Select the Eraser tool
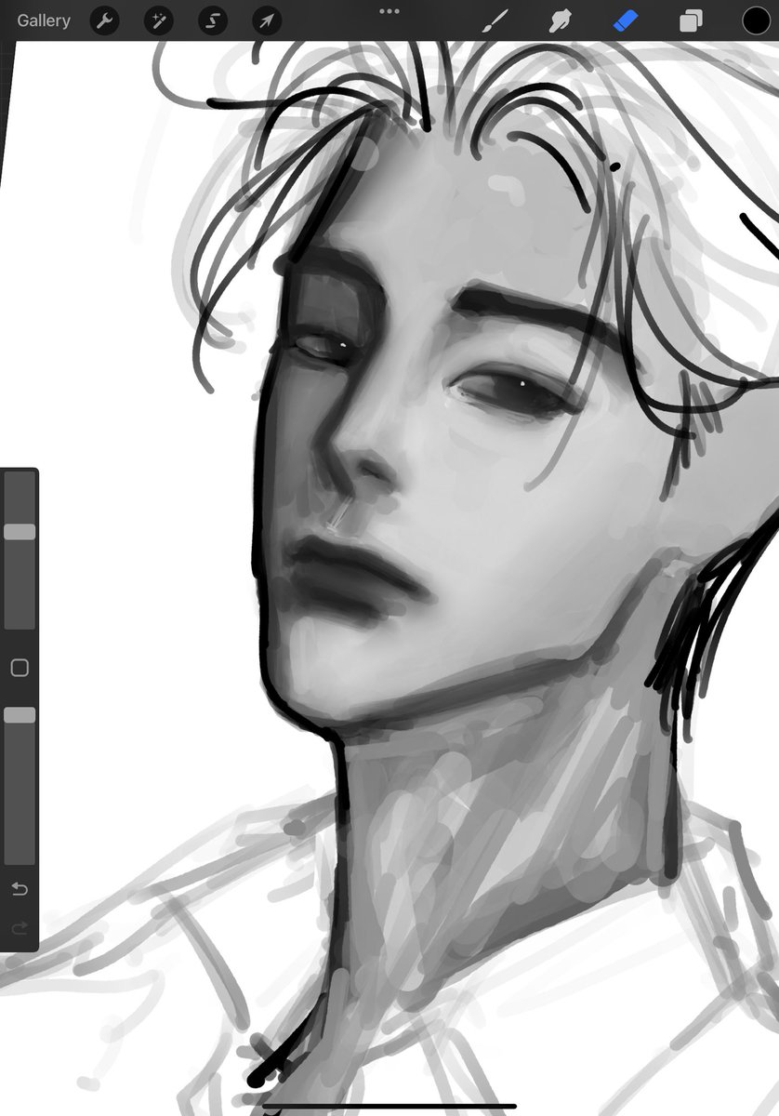 click(x=626, y=20)
